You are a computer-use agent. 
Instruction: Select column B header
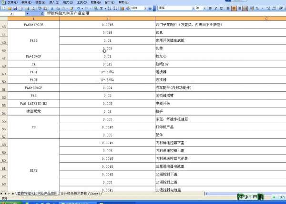coord(107,19)
